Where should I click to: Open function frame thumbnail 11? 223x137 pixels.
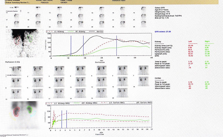[80, 82]
